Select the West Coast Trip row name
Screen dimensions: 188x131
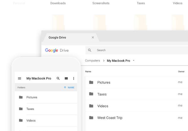coord(110,118)
